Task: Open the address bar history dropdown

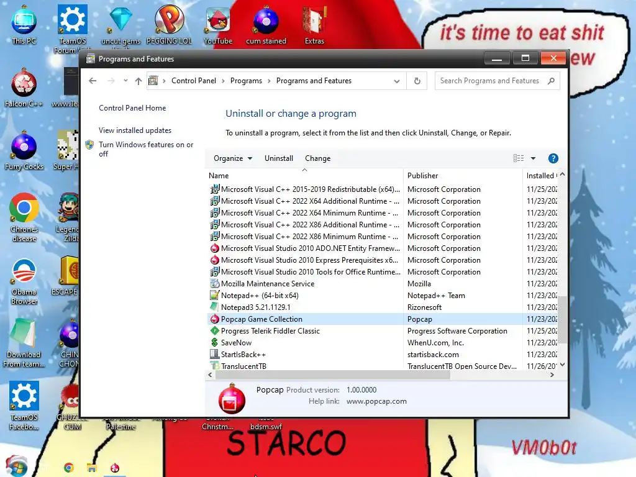Action: 397,81
